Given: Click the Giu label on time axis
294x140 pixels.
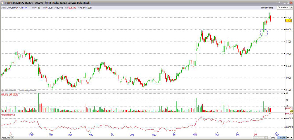Looking at the screenshot, I should (112, 134).
